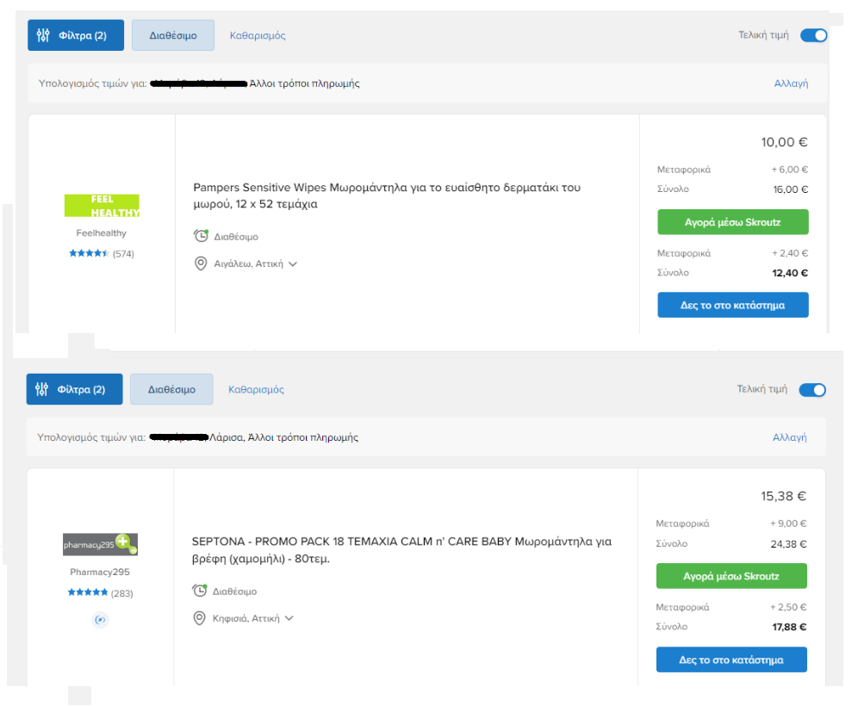The width and height of the screenshot is (858, 706).
Task: Click the + 2,50 € shipping cost
Action: pos(788,607)
